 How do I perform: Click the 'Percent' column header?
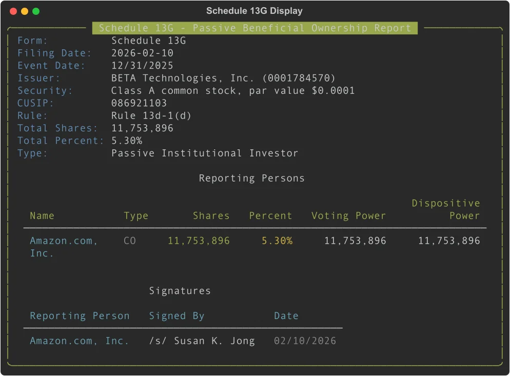pyautogui.click(x=270, y=215)
